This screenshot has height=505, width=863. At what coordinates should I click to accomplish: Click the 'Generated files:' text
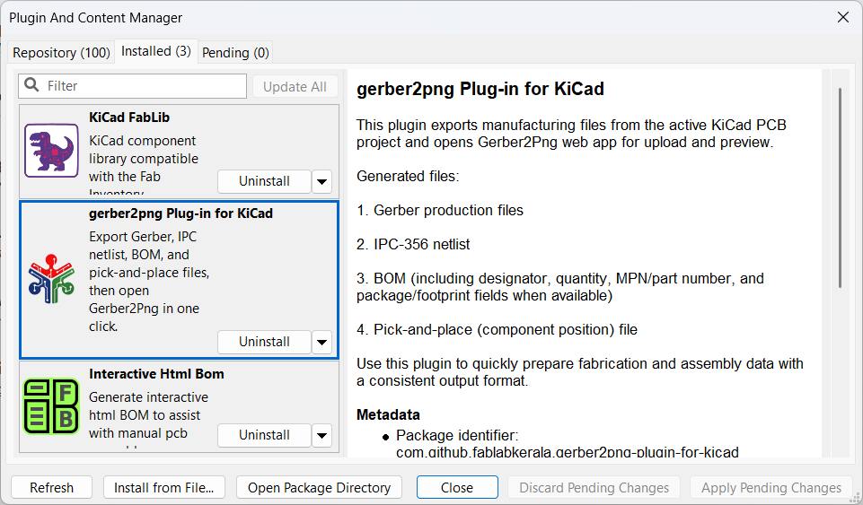coord(408,177)
